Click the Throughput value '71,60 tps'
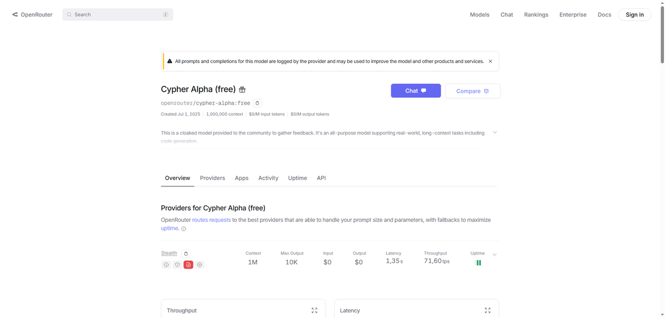This screenshot has width=665, height=318. [x=437, y=261]
